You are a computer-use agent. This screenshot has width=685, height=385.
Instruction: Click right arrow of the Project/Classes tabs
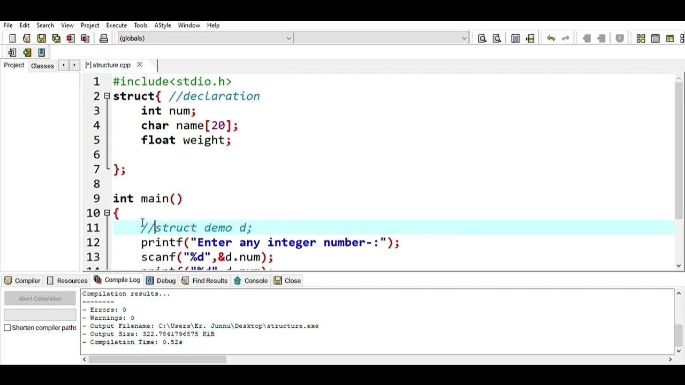point(74,65)
